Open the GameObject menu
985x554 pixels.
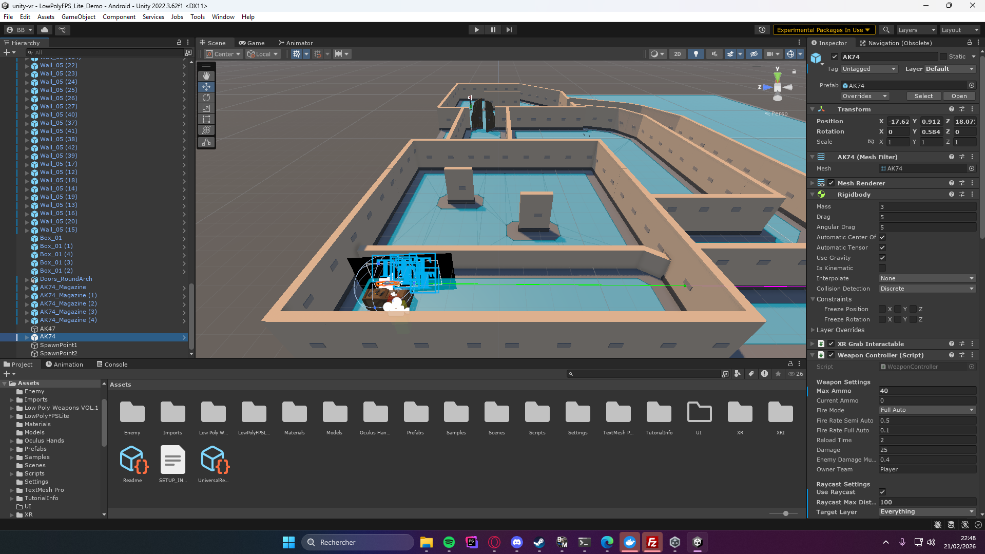(78, 17)
